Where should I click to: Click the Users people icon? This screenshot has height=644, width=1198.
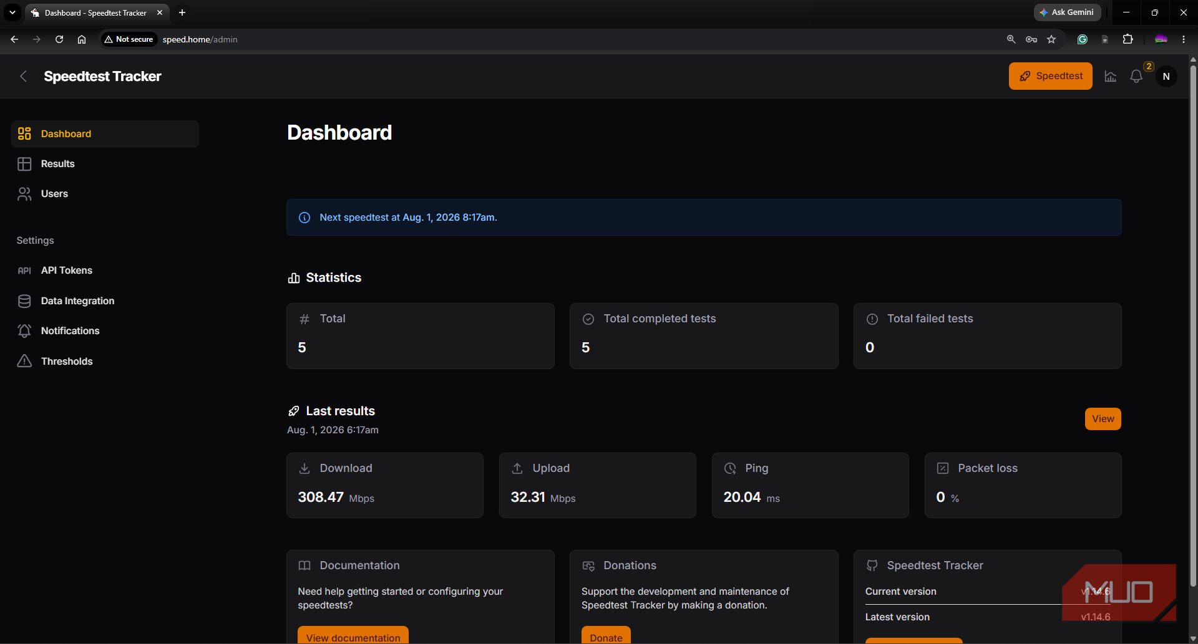(x=24, y=194)
